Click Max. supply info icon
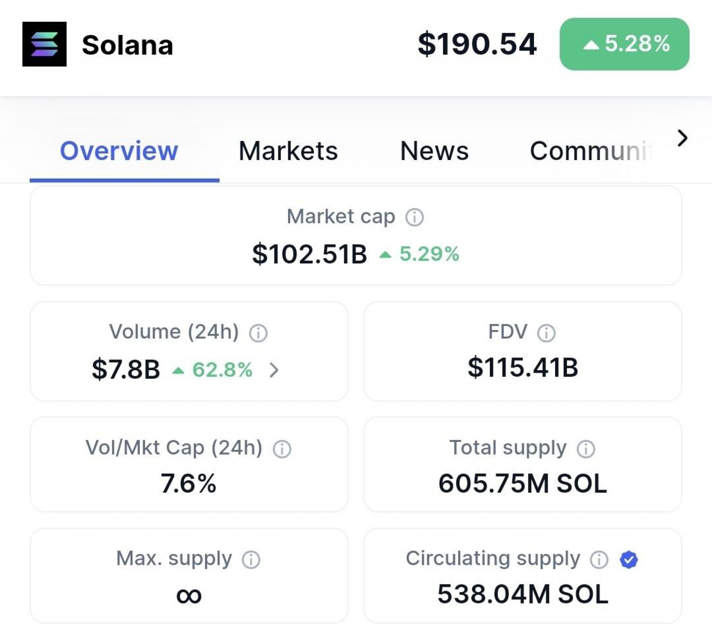Image resolution: width=712 pixels, height=631 pixels. (251, 559)
